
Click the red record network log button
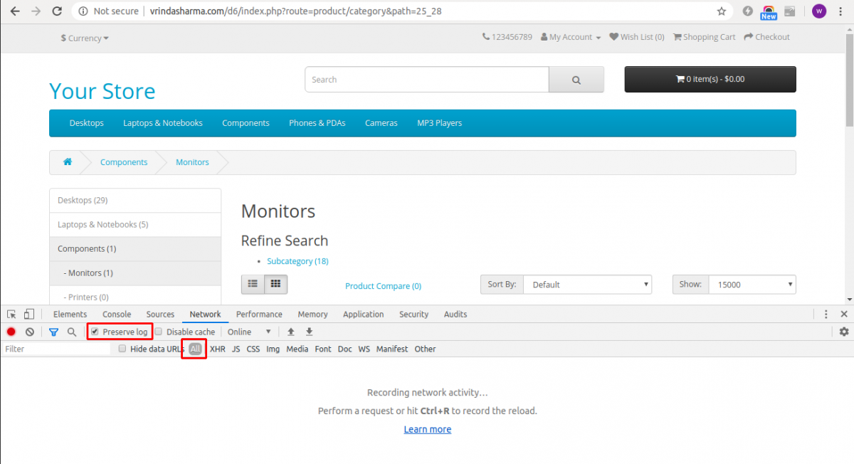[x=11, y=332]
